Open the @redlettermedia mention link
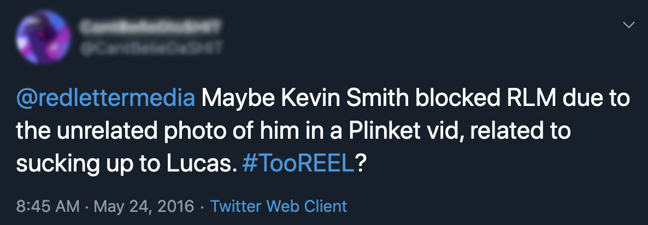Viewport: 648px width, 225px height. point(105,98)
